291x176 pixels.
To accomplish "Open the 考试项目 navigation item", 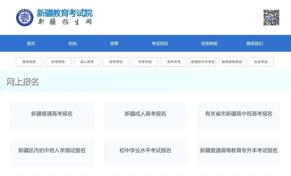I will 160,43.
